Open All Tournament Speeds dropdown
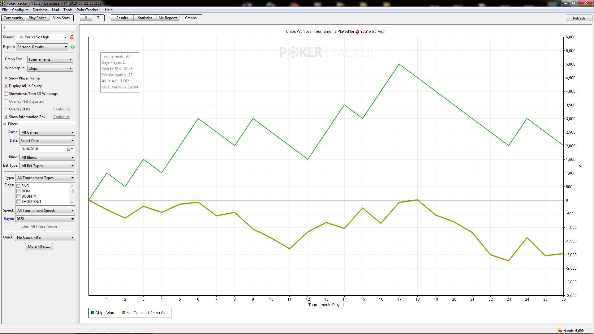594x334 pixels. (x=45, y=211)
